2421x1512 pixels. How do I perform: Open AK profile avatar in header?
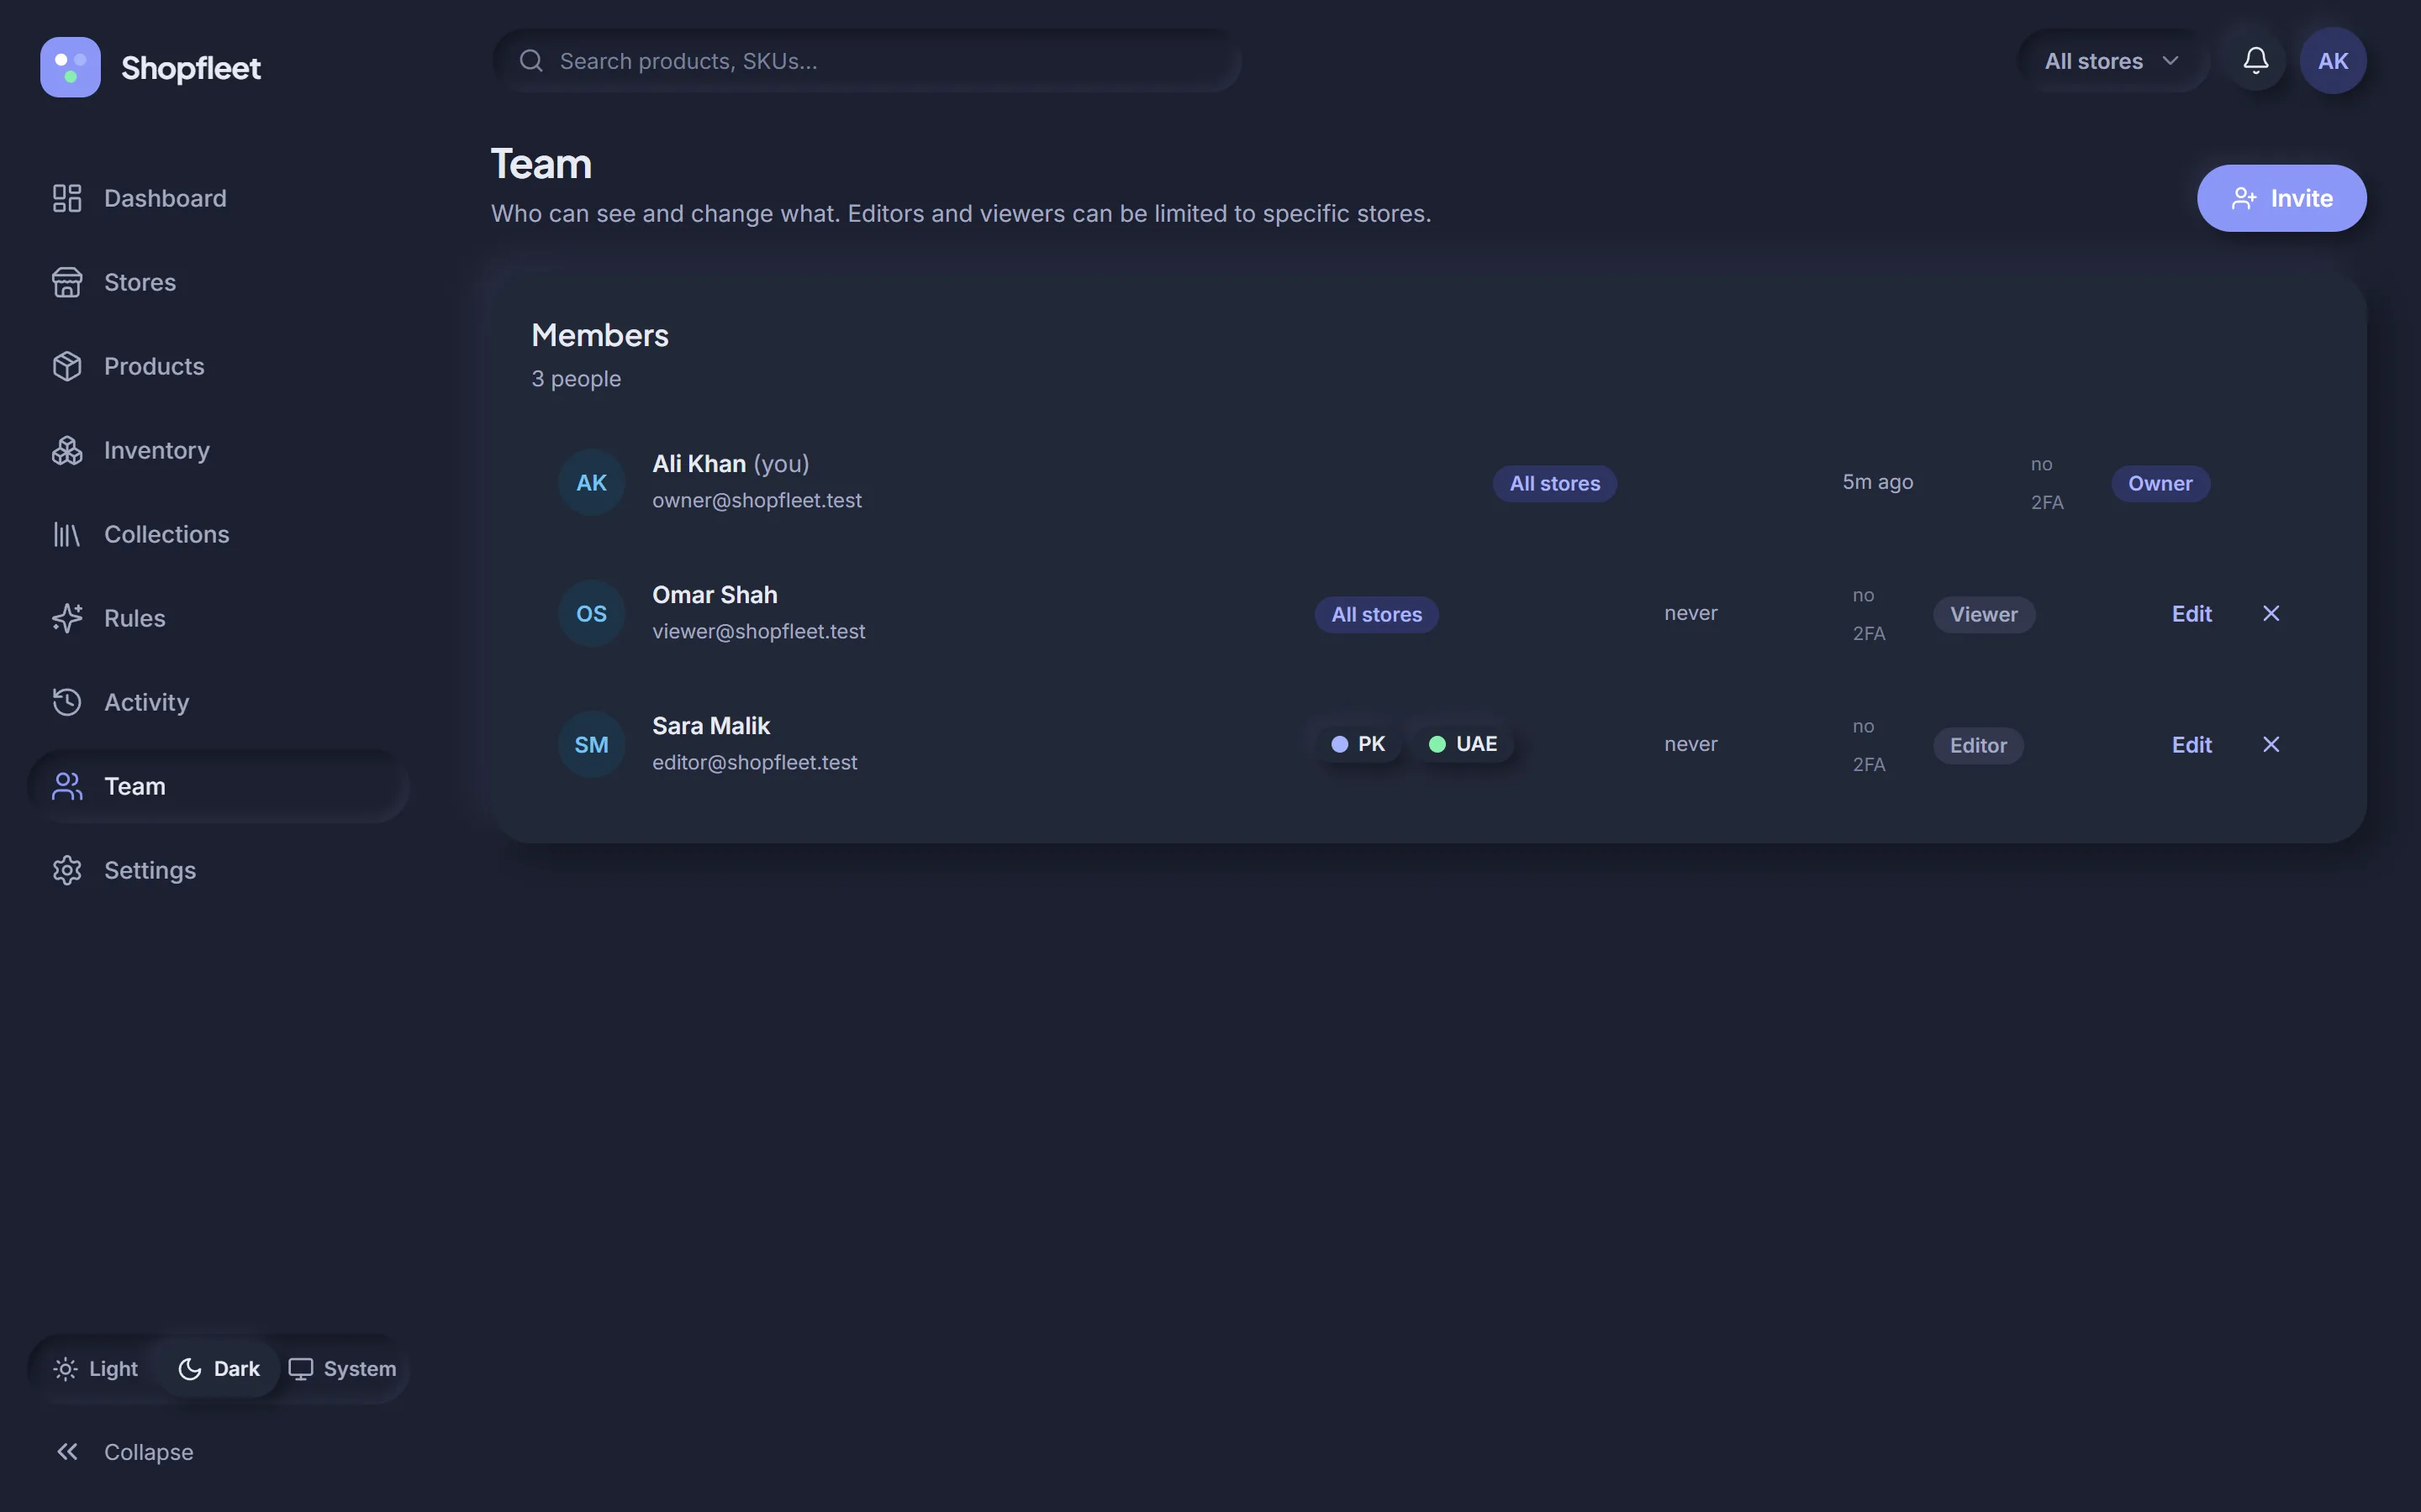coord(2333,61)
